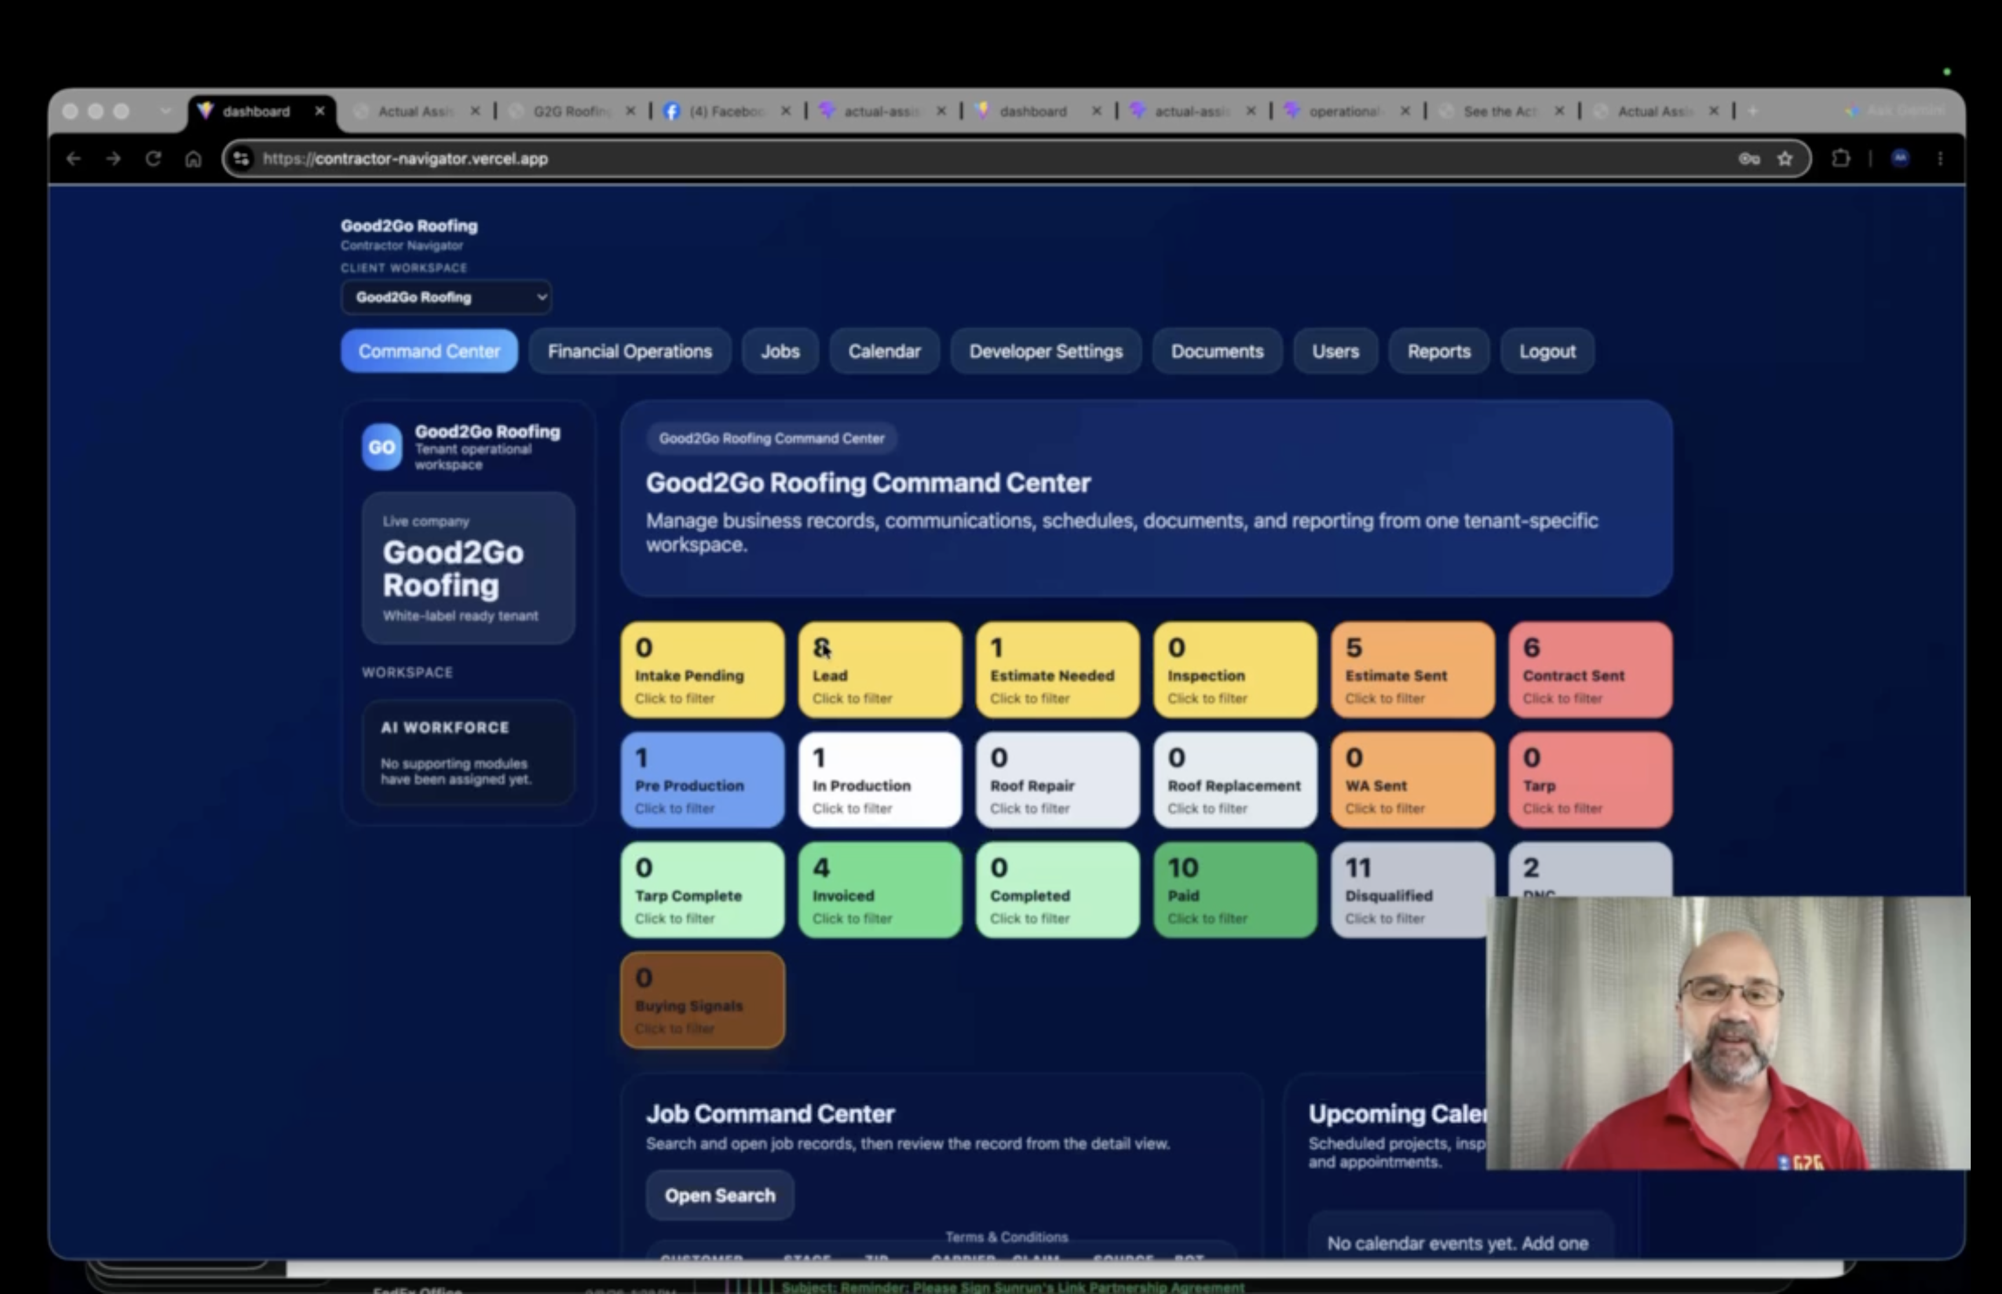
Task: Click Sunrun reminder subject in background mail window
Action: pyautogui.click(x=1013, y=1286)
